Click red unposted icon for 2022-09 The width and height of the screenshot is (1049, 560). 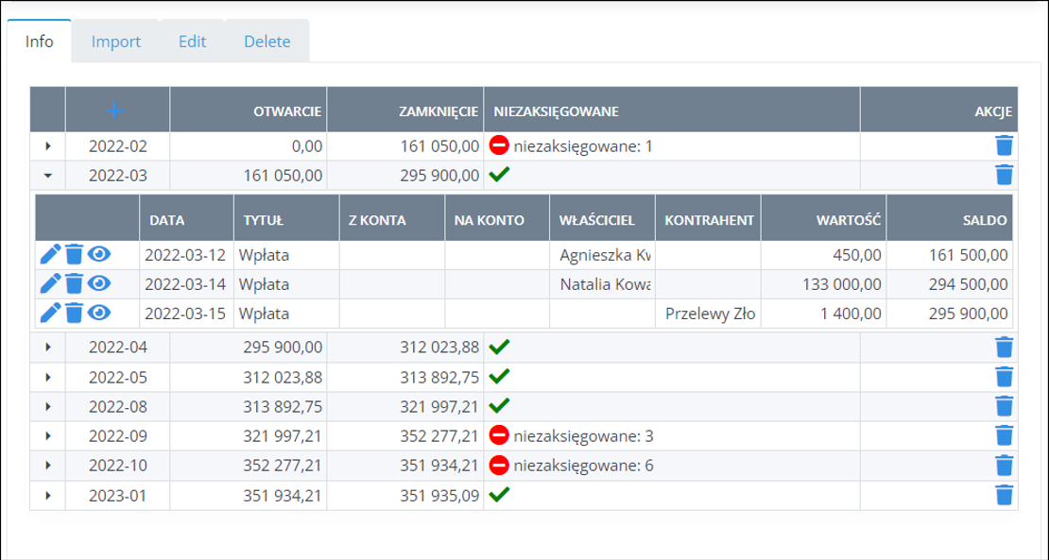point(499,435)
